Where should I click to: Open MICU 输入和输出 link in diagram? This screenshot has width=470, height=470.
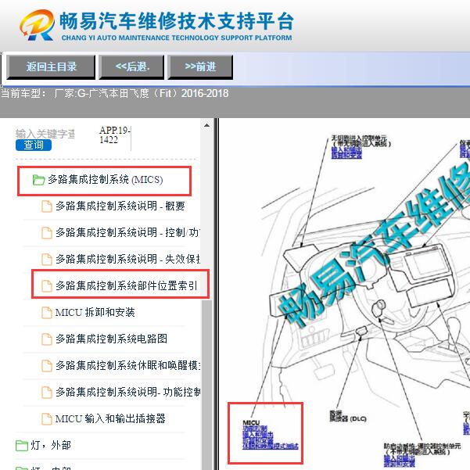258,435
